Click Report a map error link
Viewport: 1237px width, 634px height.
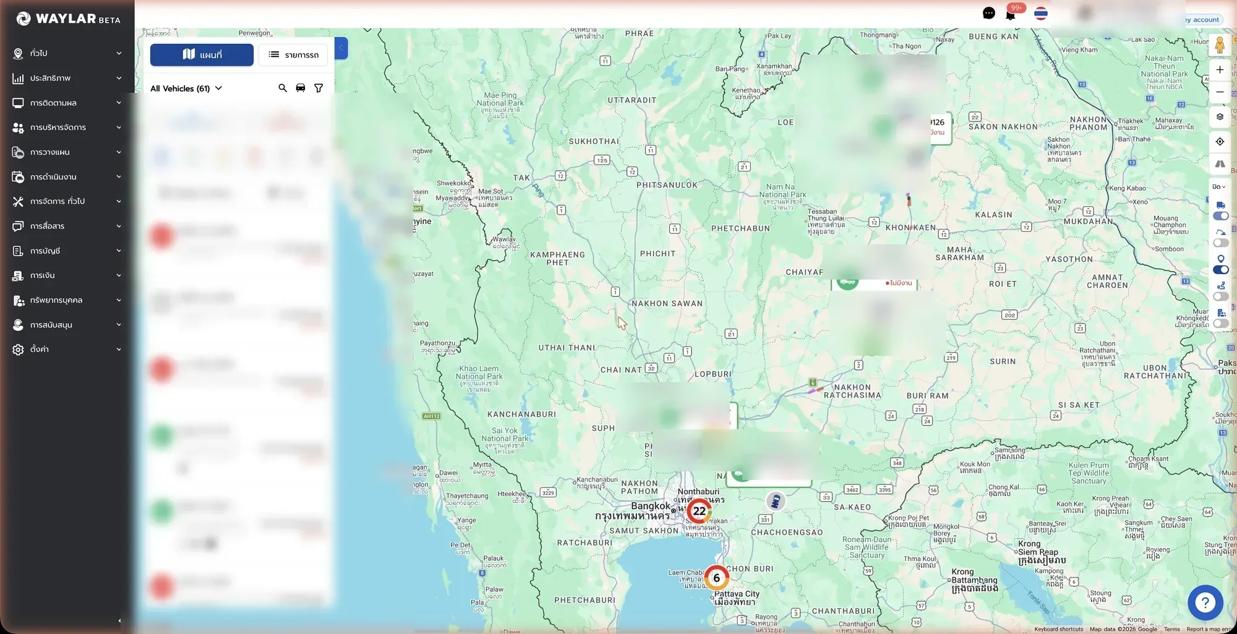tap(1209, 629)
